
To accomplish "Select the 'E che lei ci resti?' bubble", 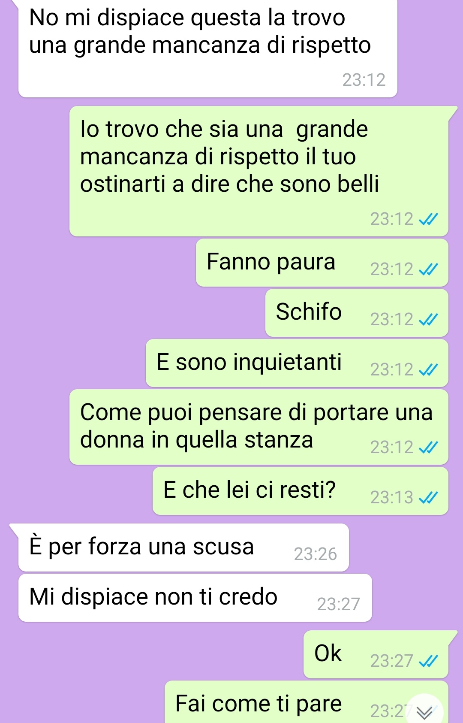I will coord(301,491).
